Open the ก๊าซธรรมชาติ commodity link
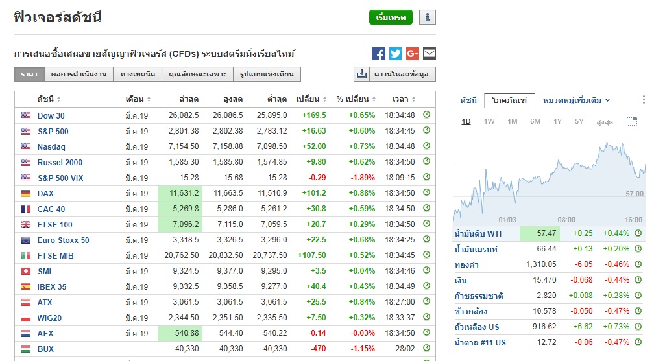Viewport: 654px width, 361px height. 479,296
